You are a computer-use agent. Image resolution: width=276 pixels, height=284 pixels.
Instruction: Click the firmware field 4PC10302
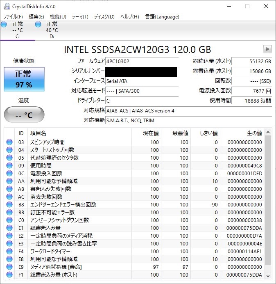click(x=142, y=61)
